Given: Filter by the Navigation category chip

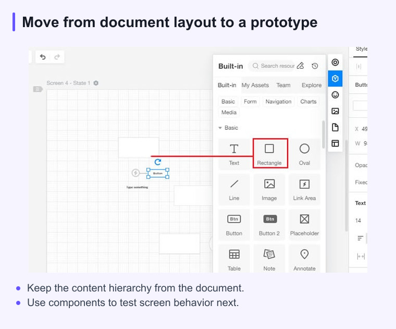Looking at the screenshot, I should [278, 101].
